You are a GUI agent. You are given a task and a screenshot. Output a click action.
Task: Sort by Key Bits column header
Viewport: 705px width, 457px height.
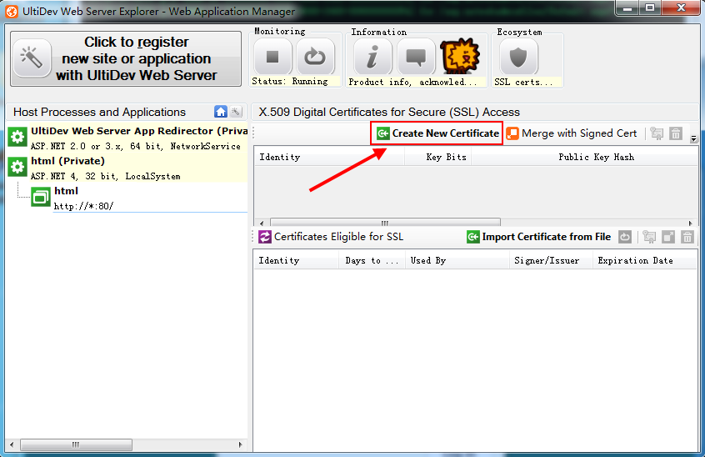pyautogui.click(x=438, y=157)
